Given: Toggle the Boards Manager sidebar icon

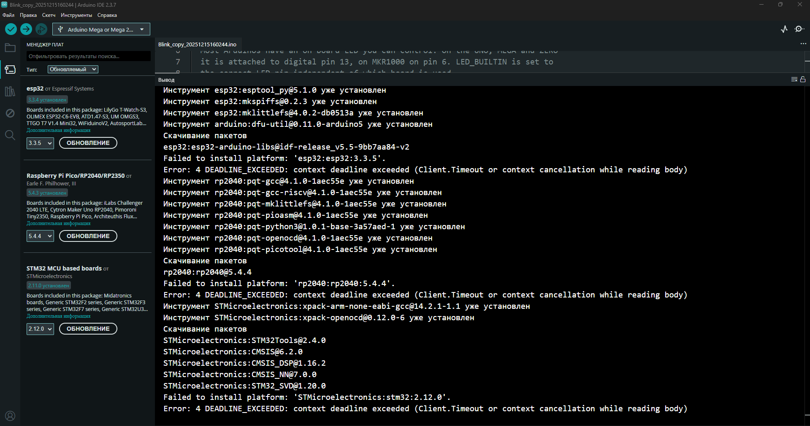Looking at the screenshot, I should click(x=10, y=70).
